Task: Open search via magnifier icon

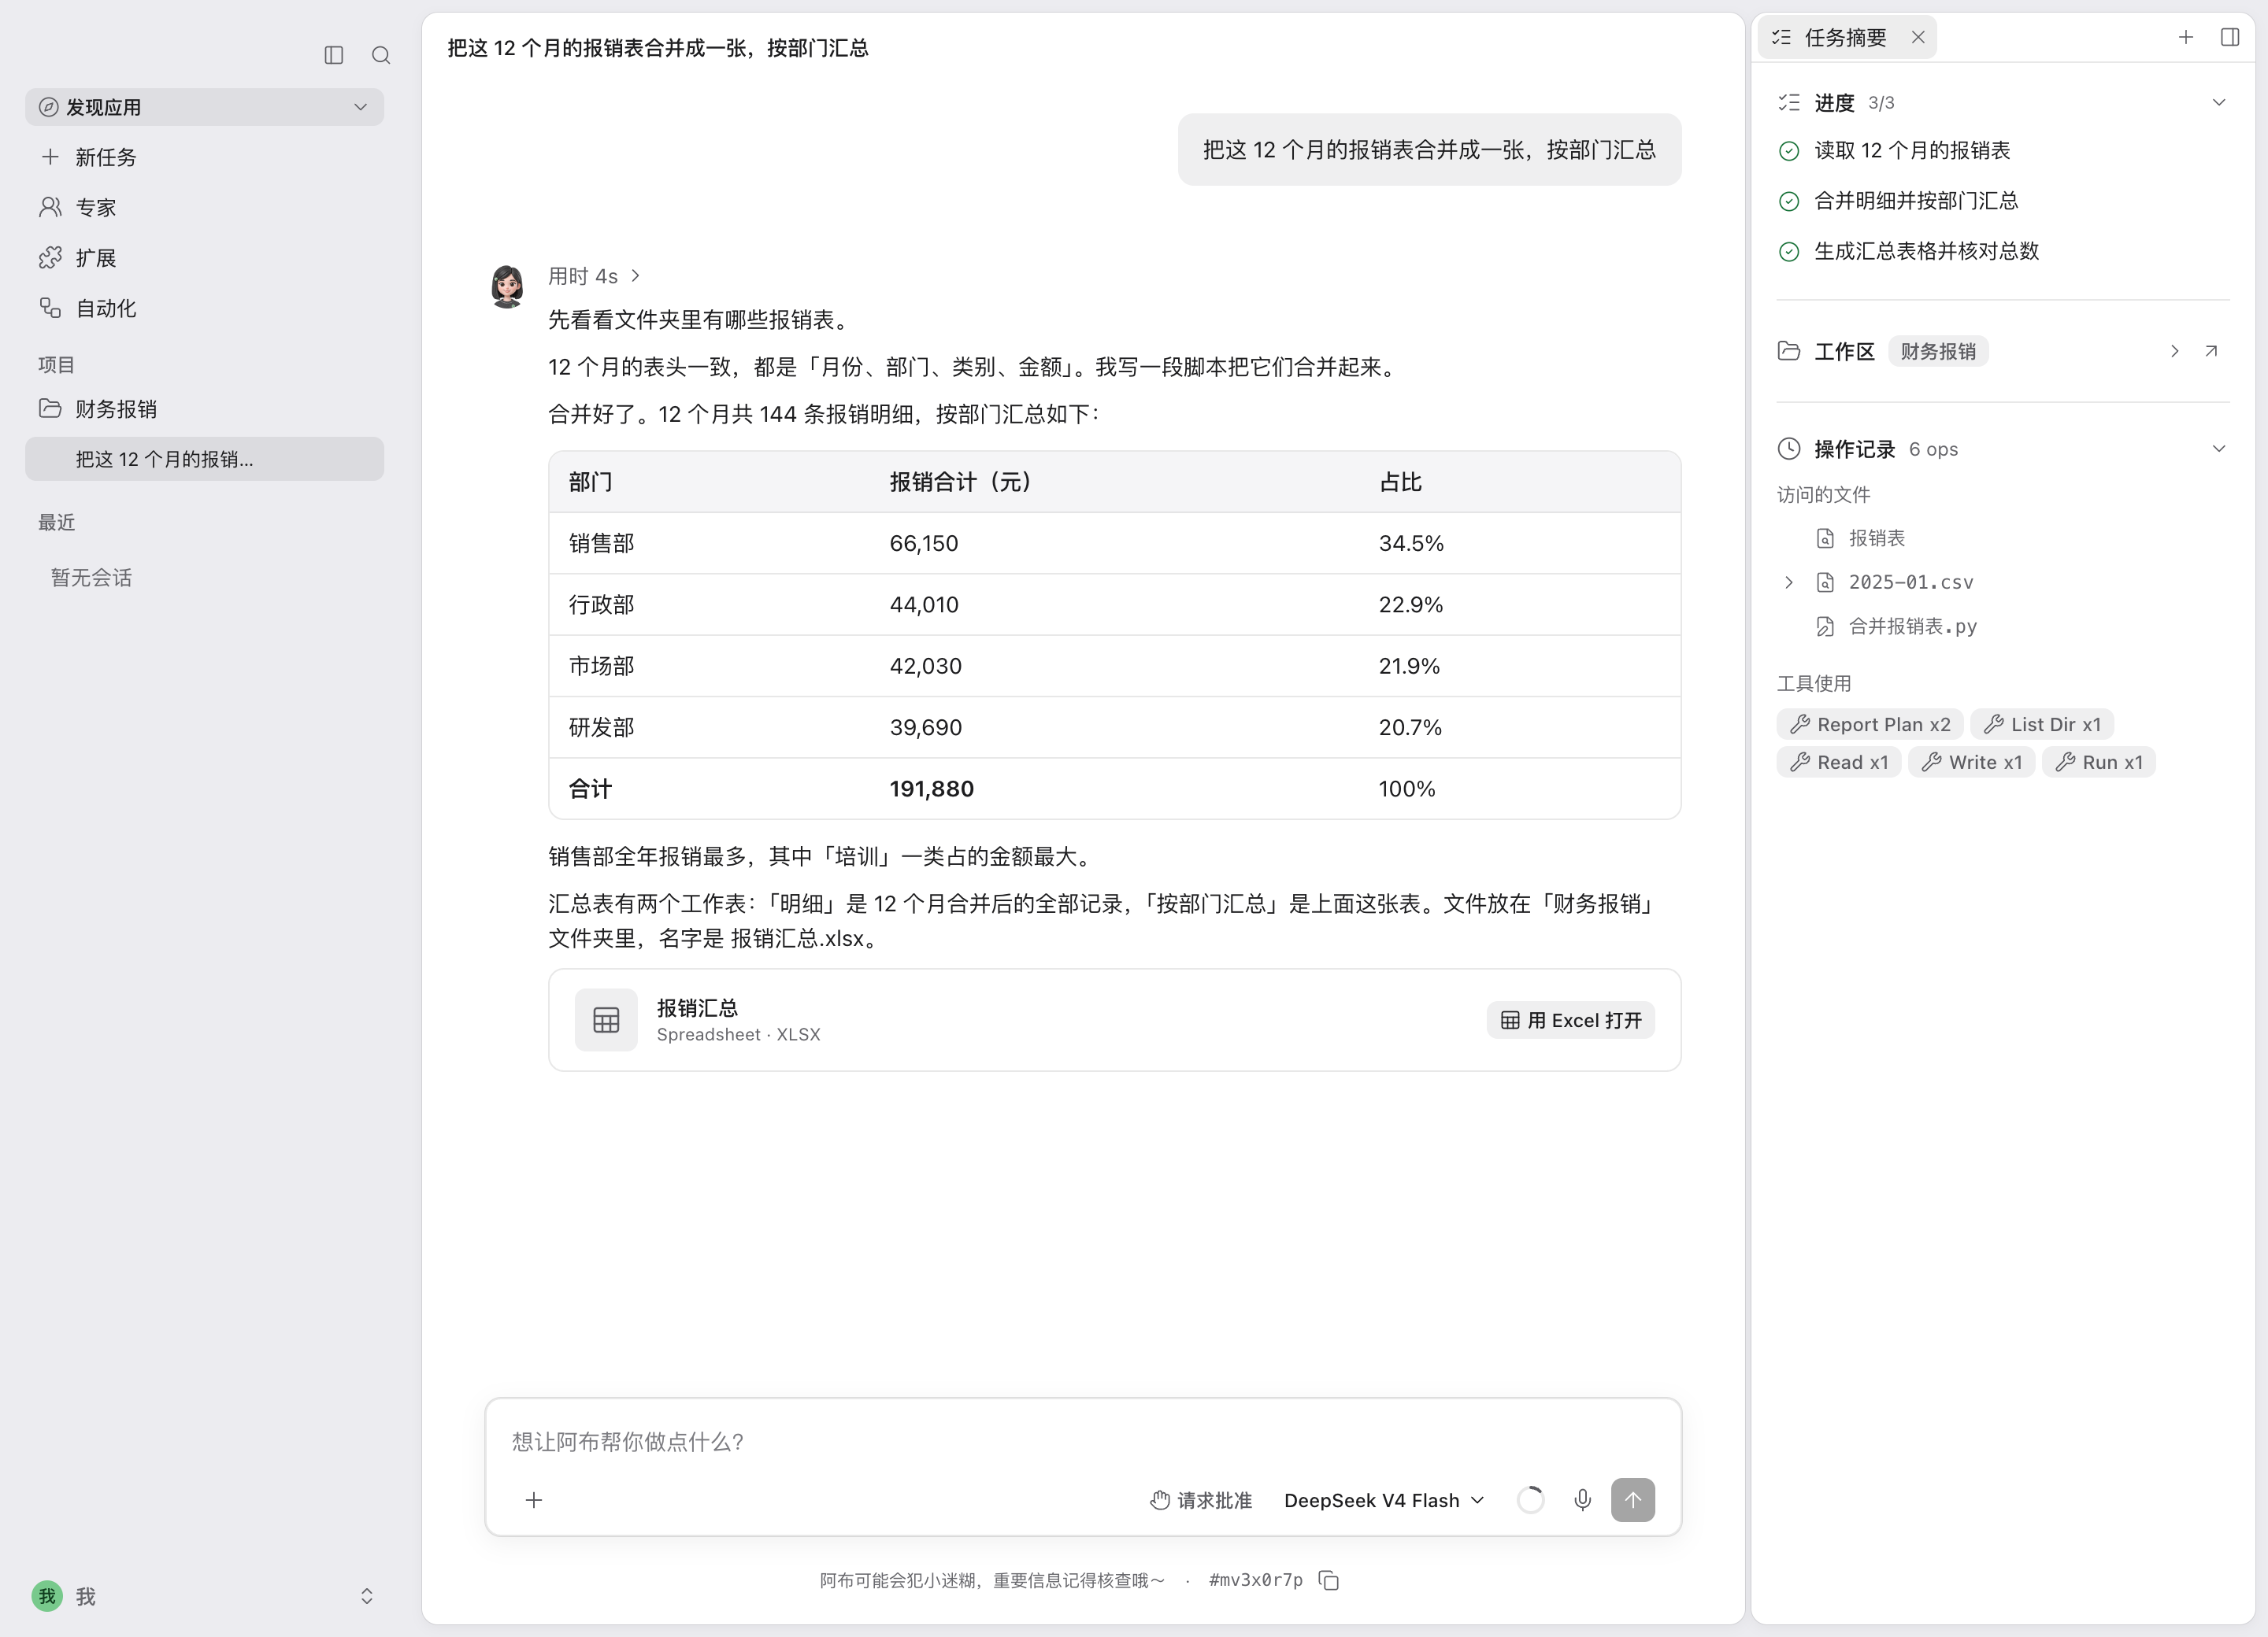Action: [381, 55]
